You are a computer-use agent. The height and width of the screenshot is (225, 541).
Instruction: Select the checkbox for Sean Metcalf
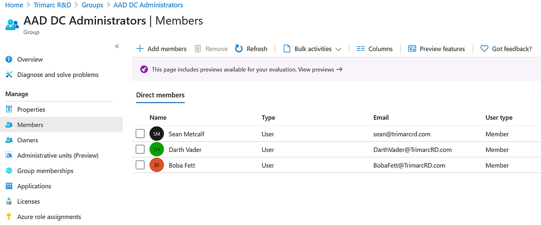pyautogui.click(x=140, y=134)
